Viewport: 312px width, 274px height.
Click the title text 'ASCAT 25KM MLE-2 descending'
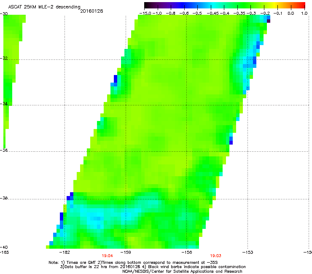pyautogui.click(x=44, y=7)
